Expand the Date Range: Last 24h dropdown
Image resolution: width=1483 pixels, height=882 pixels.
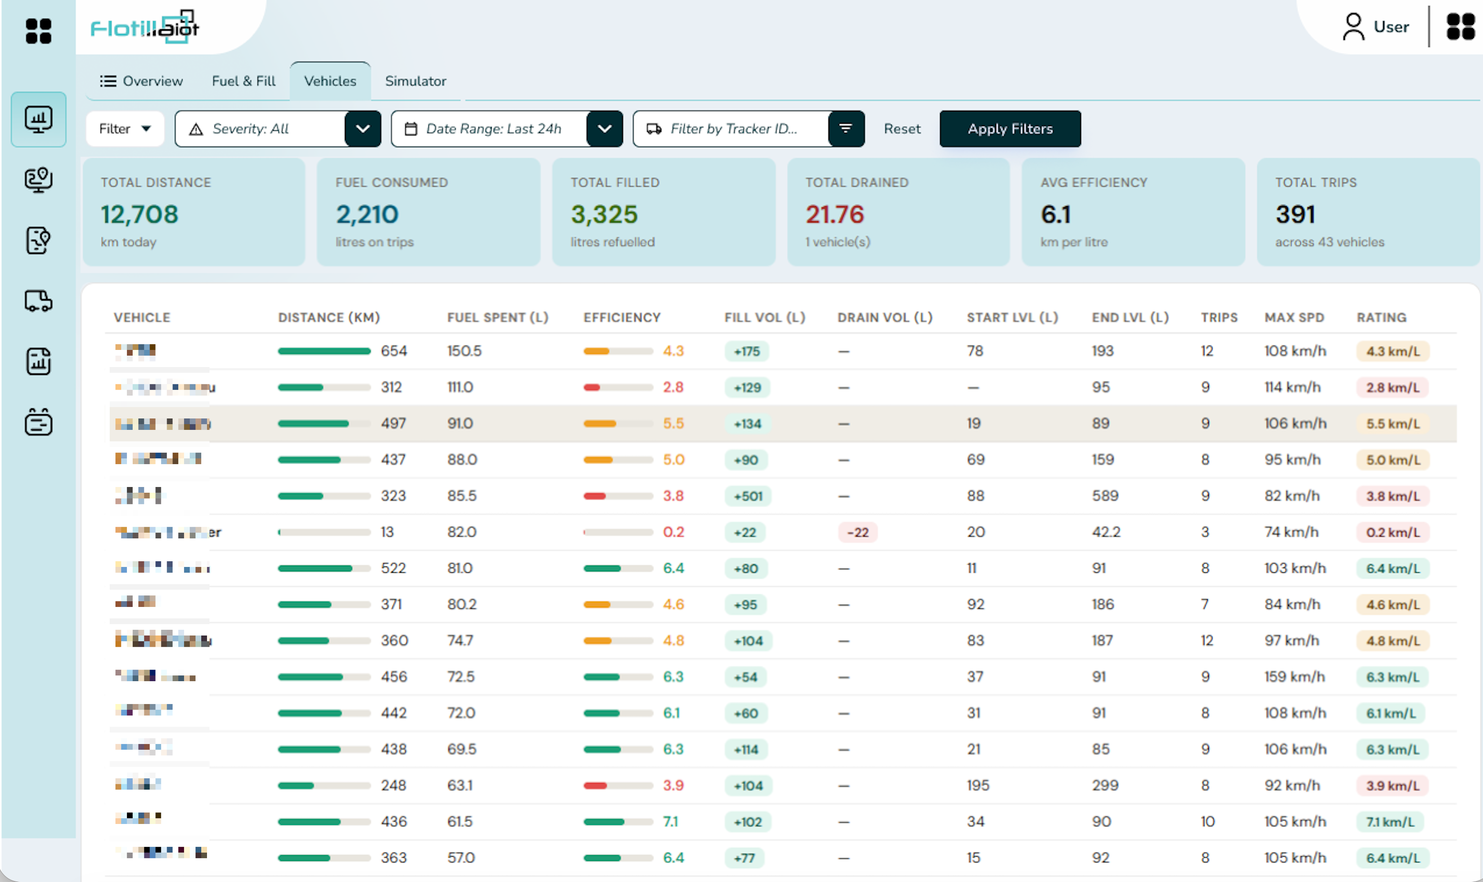(604, 128)
